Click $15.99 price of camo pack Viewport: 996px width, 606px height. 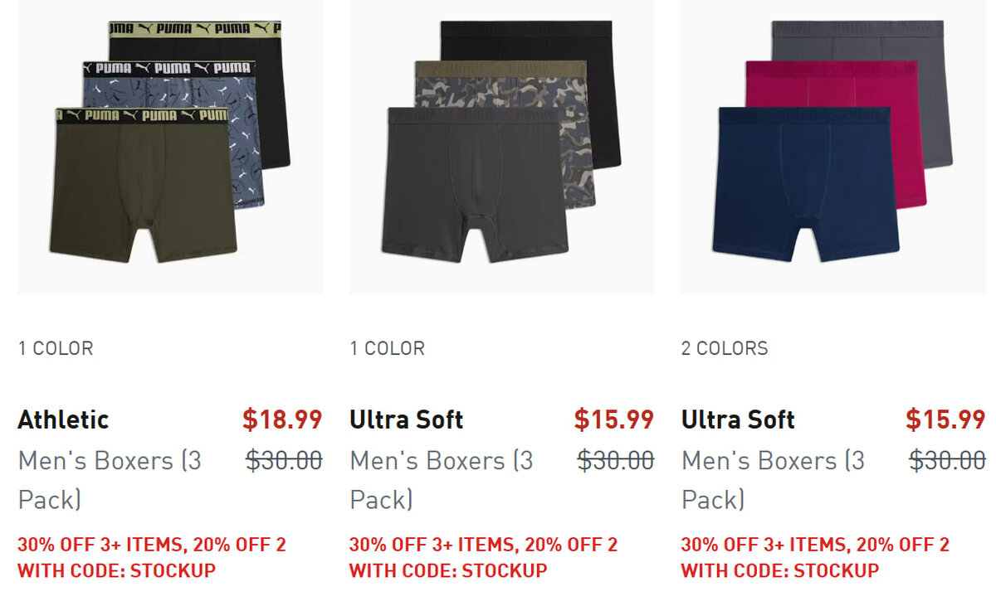(x=613, y=419)
